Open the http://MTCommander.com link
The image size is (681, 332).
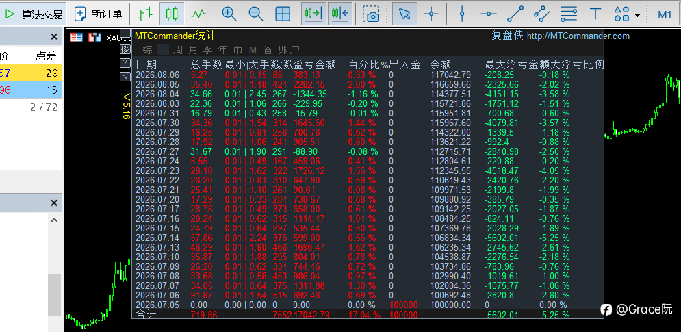pos(578,36)
